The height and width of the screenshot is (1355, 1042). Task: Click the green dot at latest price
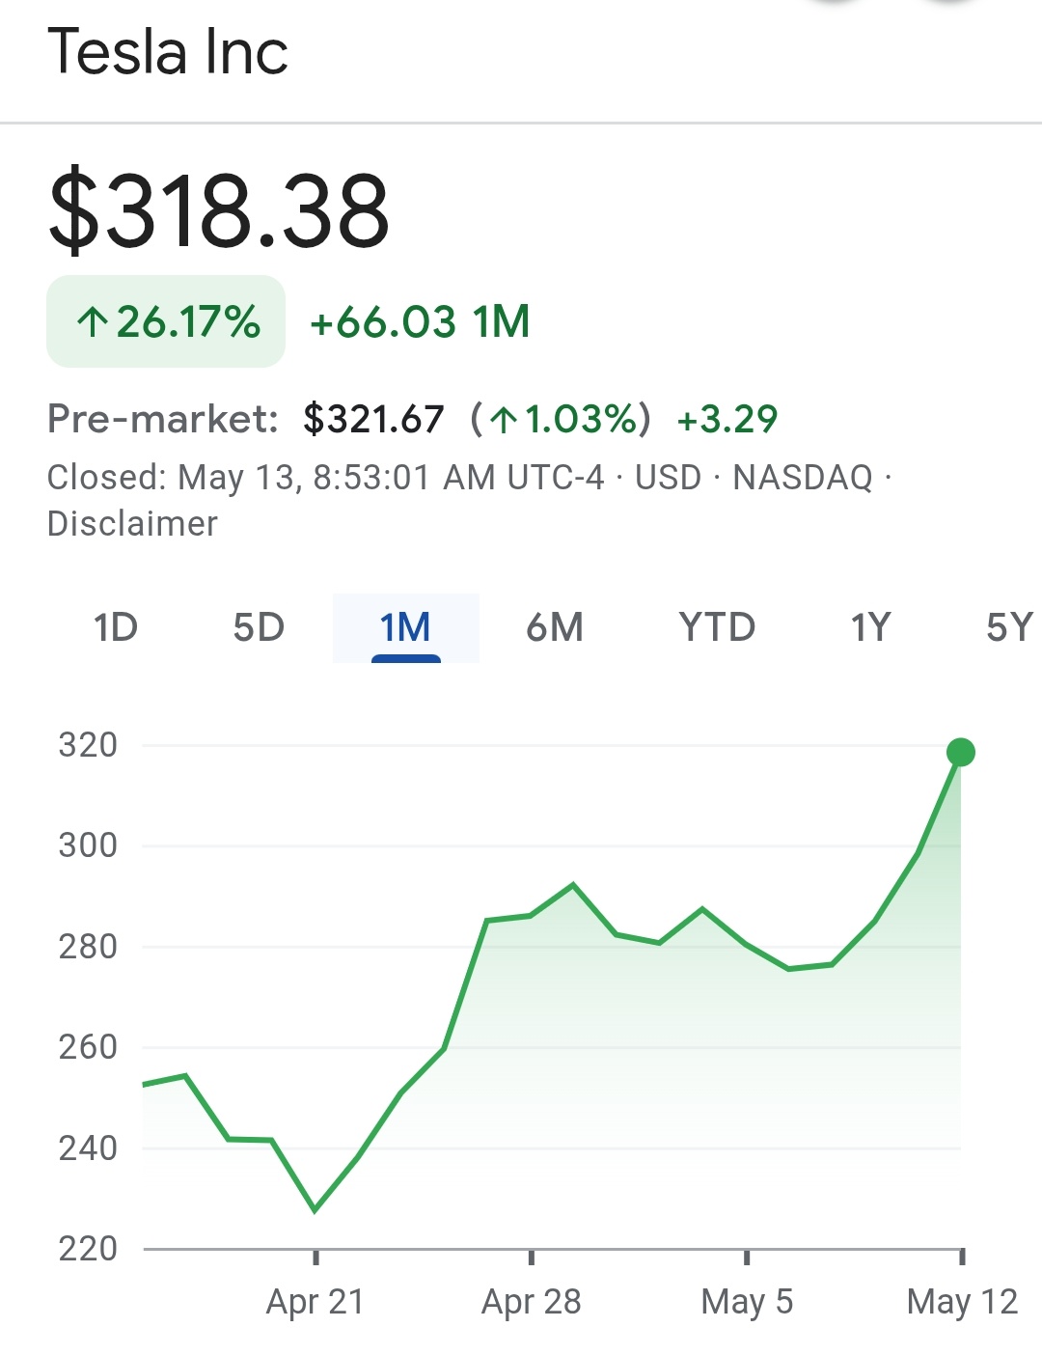961,752
